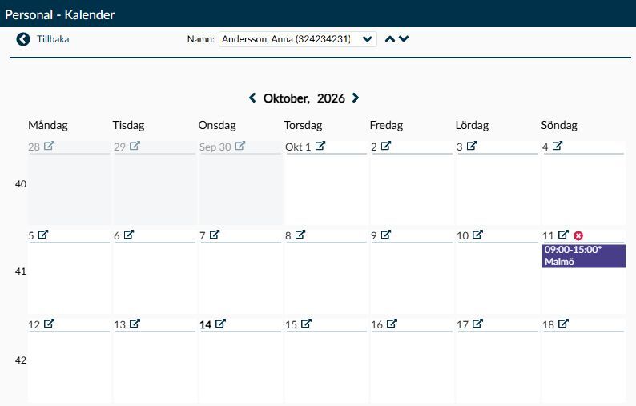The image size is (636, 406).
Task: Click week number 41
Action: (21, 271)
